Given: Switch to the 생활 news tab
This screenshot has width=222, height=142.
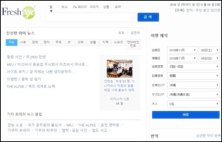Looking at the screenshot, I should point(93,42).
